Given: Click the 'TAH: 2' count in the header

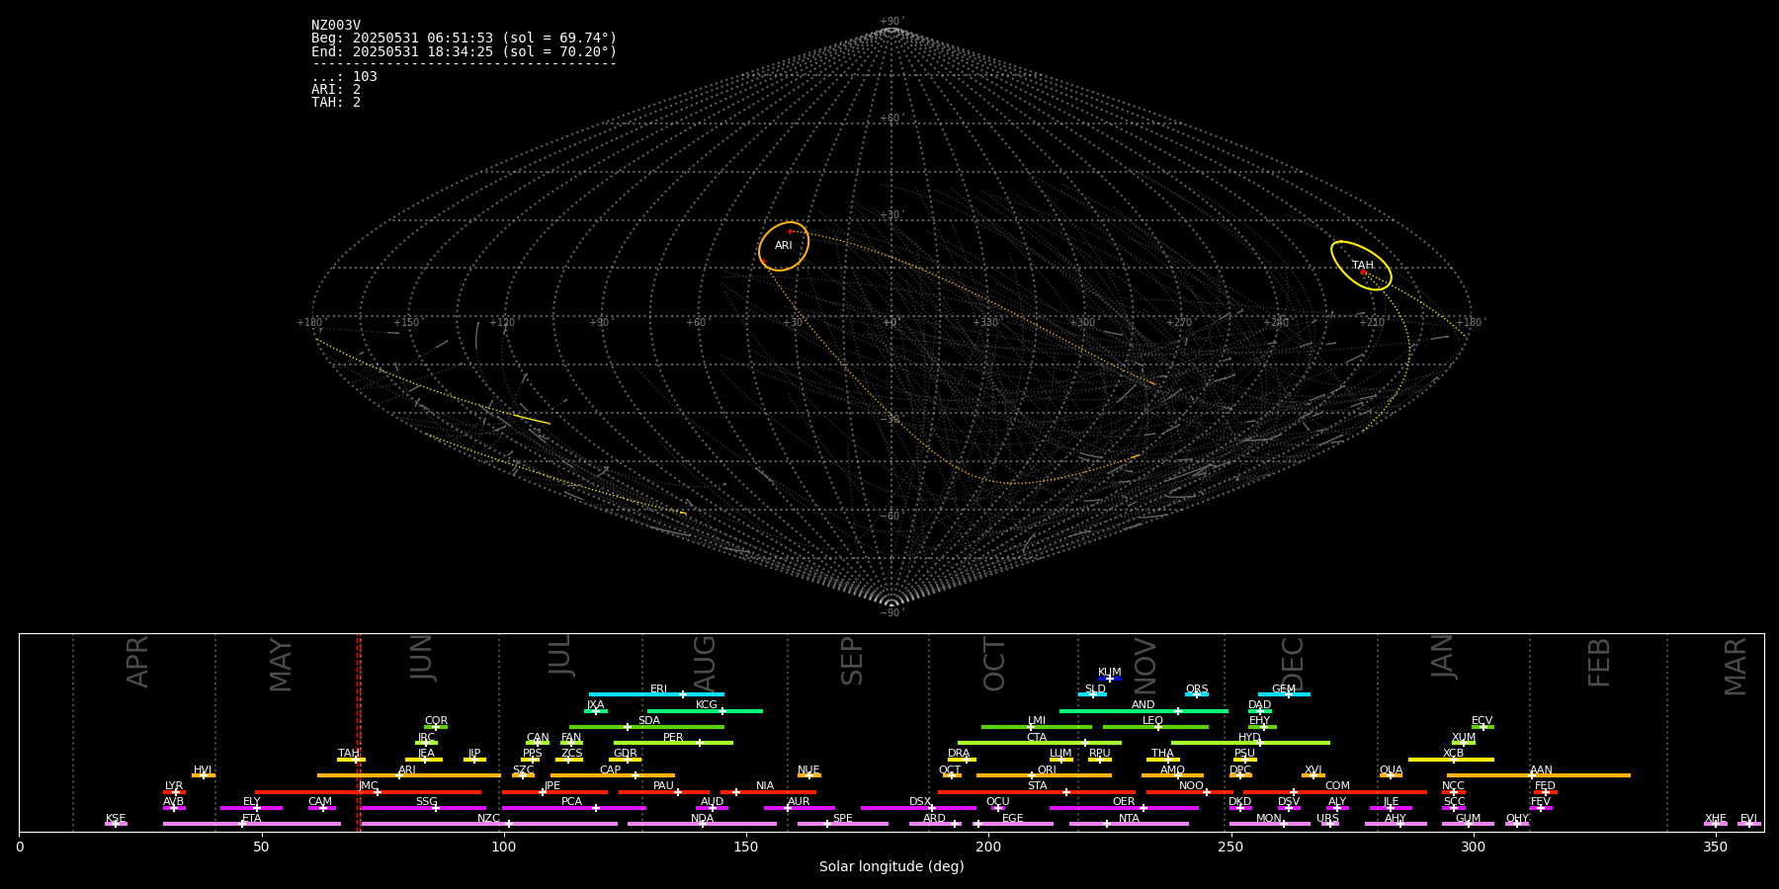Looking at the screenshot, I should (336, 103).
